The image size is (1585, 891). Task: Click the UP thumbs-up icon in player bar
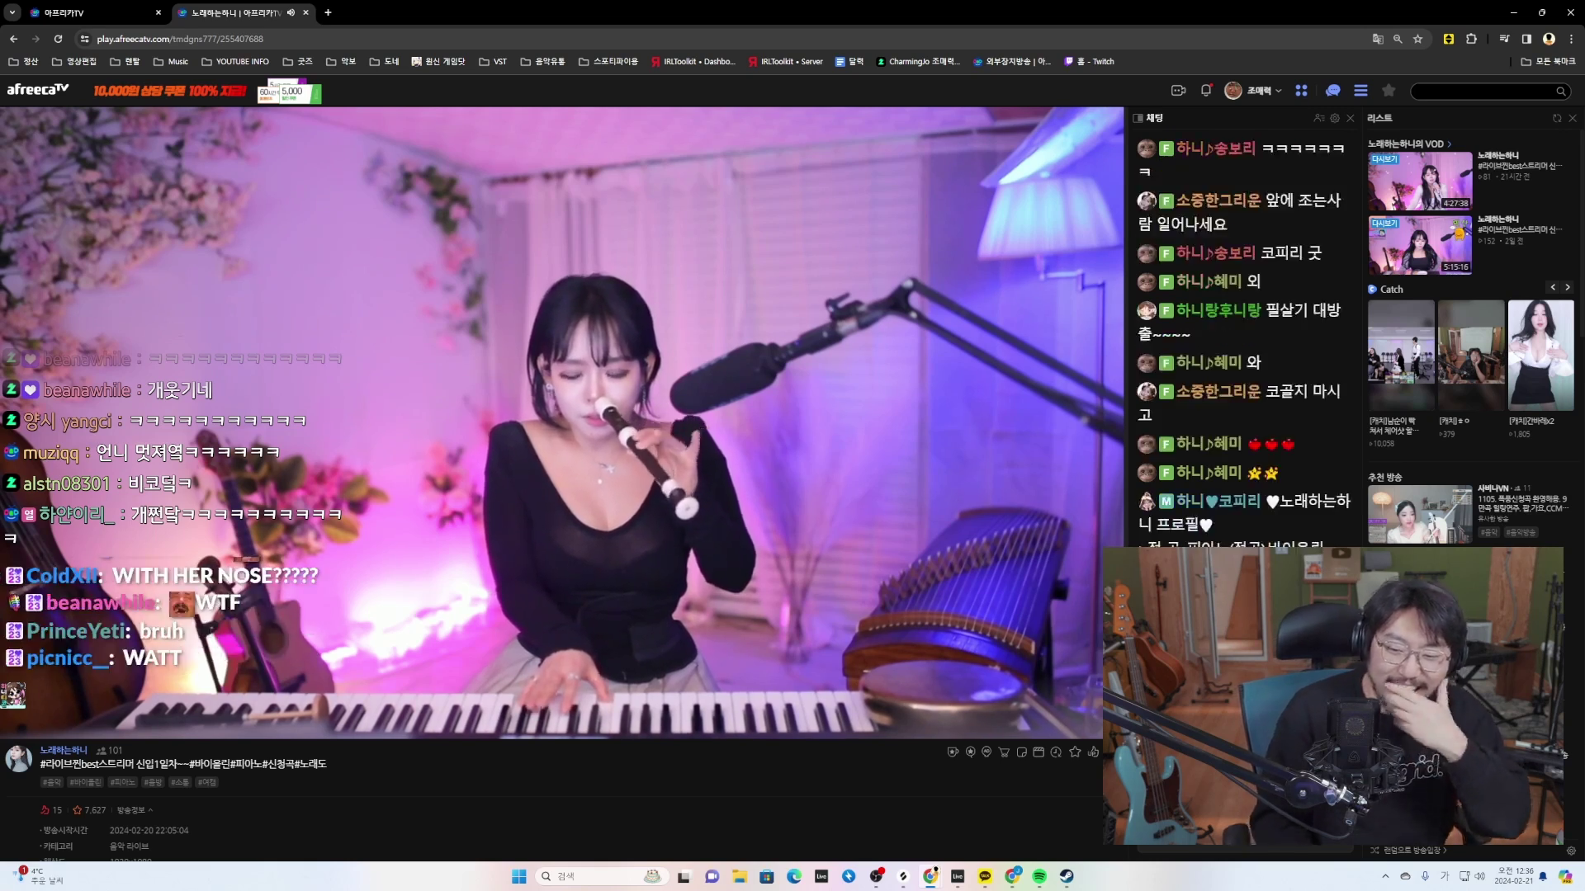pyautogui.click(x=1095, y=752)
